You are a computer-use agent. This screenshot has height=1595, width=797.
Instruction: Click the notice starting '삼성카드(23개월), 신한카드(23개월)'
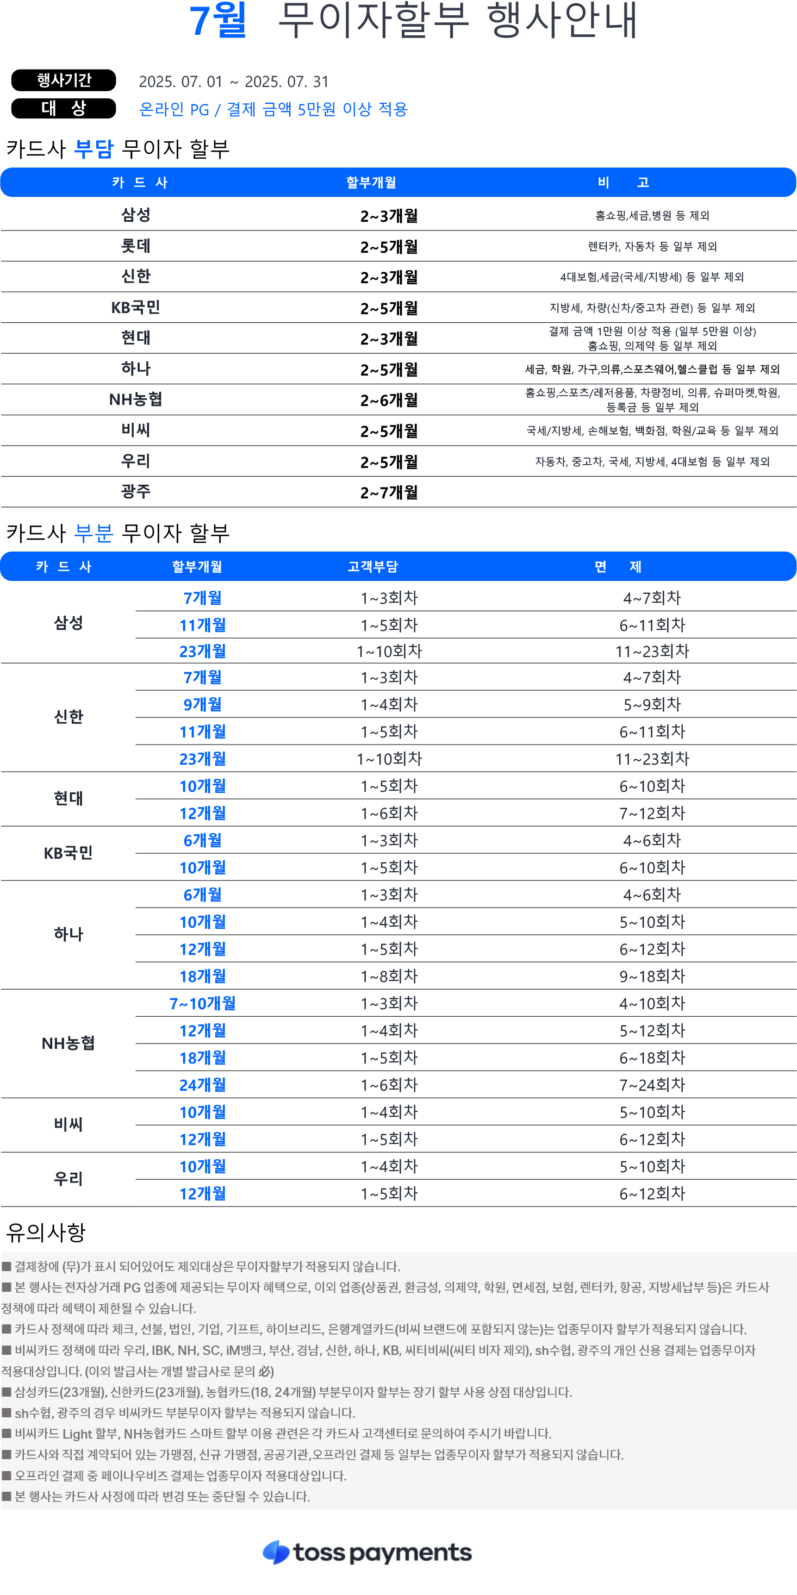[287, 1392]
